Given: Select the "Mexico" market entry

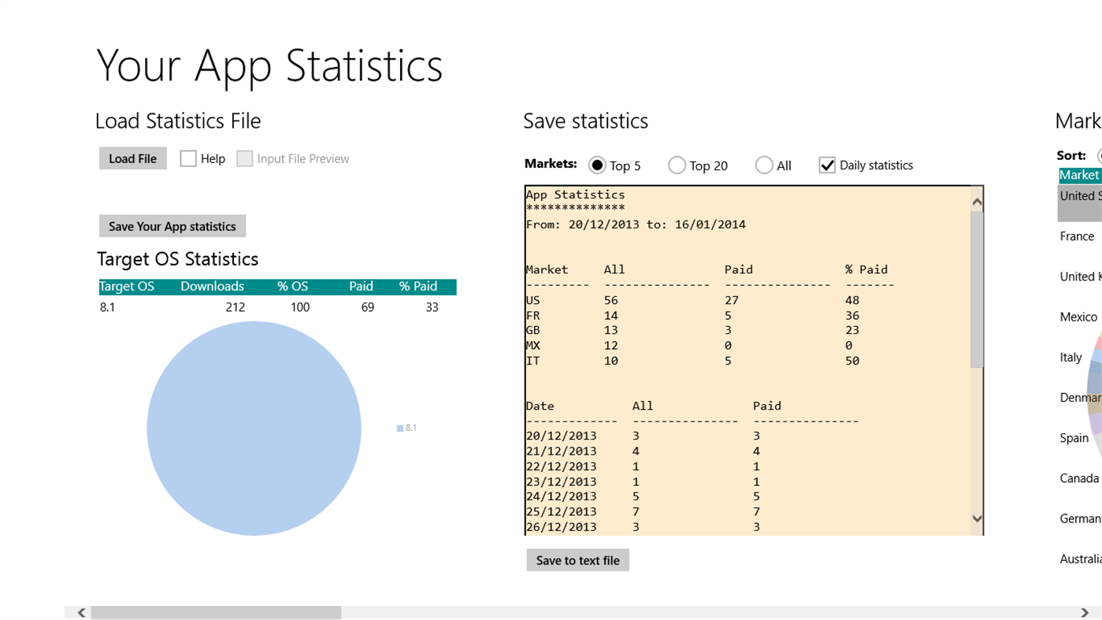Looking at the screenshot, I should click(x=1078, y=317).
